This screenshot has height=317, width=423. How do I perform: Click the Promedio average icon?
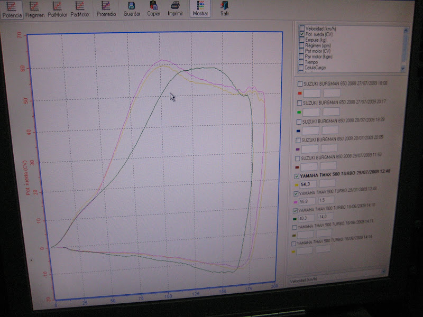tap(106, 9)
